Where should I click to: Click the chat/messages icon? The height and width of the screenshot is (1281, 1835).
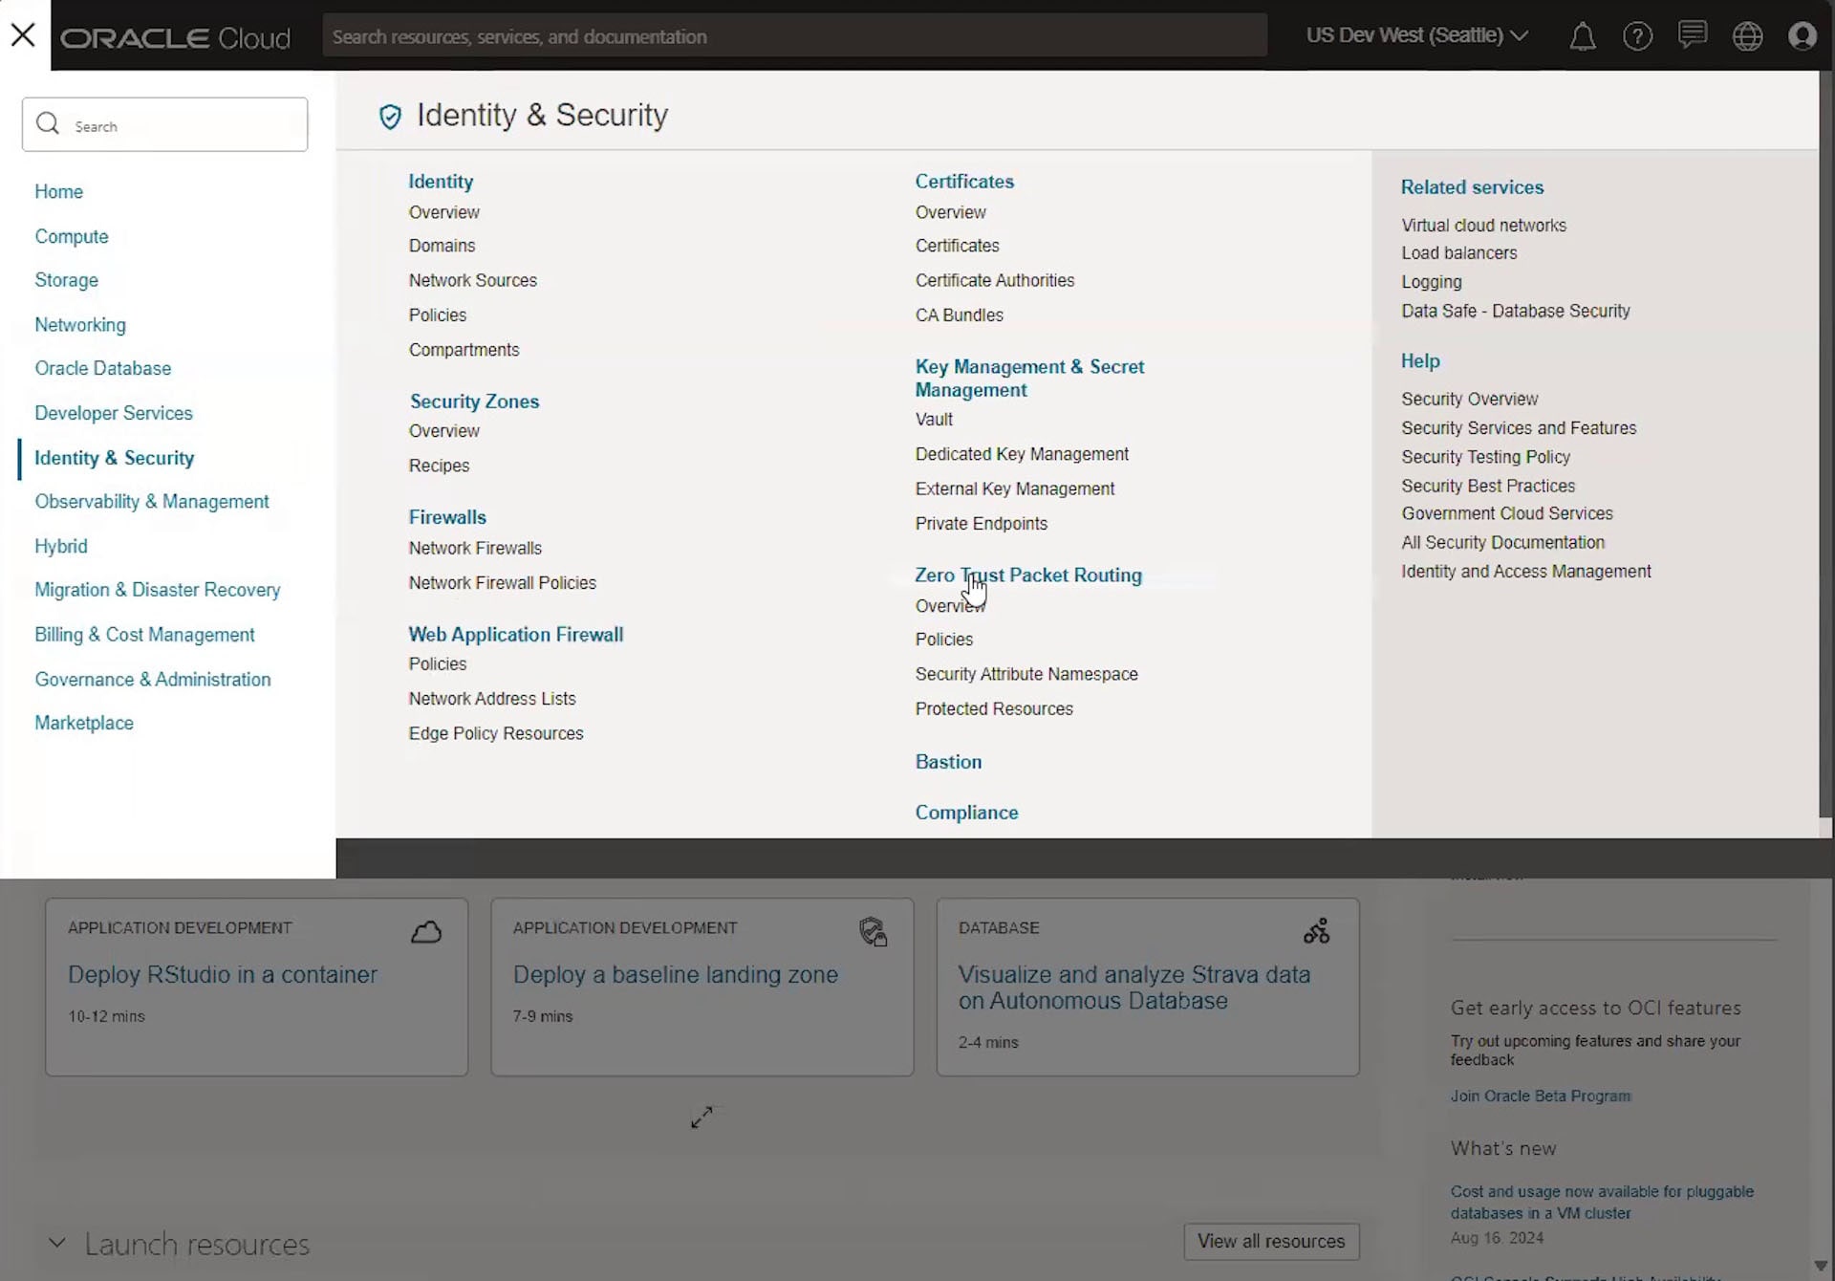1692,33
